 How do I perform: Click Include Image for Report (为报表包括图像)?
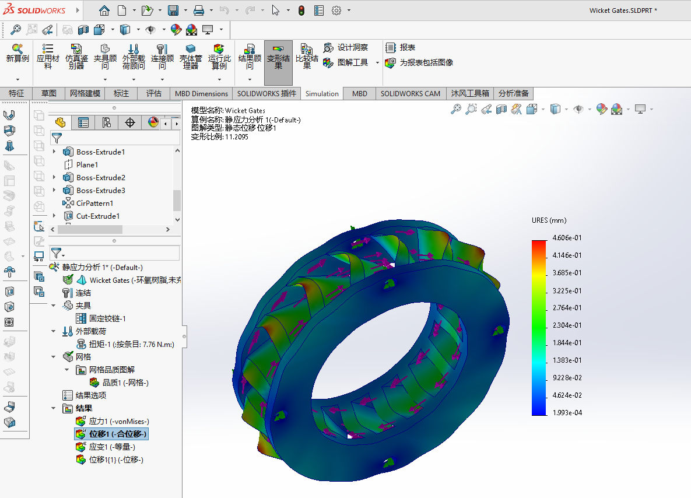pyautogui.click(x=419, y=62)
